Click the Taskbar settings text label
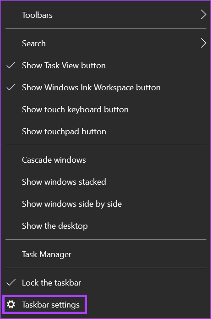The width and height of the screenshot is (211, 319). pos(51,305)
